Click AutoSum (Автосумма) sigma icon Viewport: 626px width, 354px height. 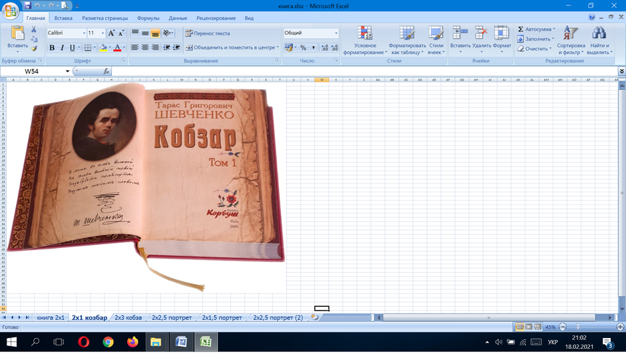(521, 29)
